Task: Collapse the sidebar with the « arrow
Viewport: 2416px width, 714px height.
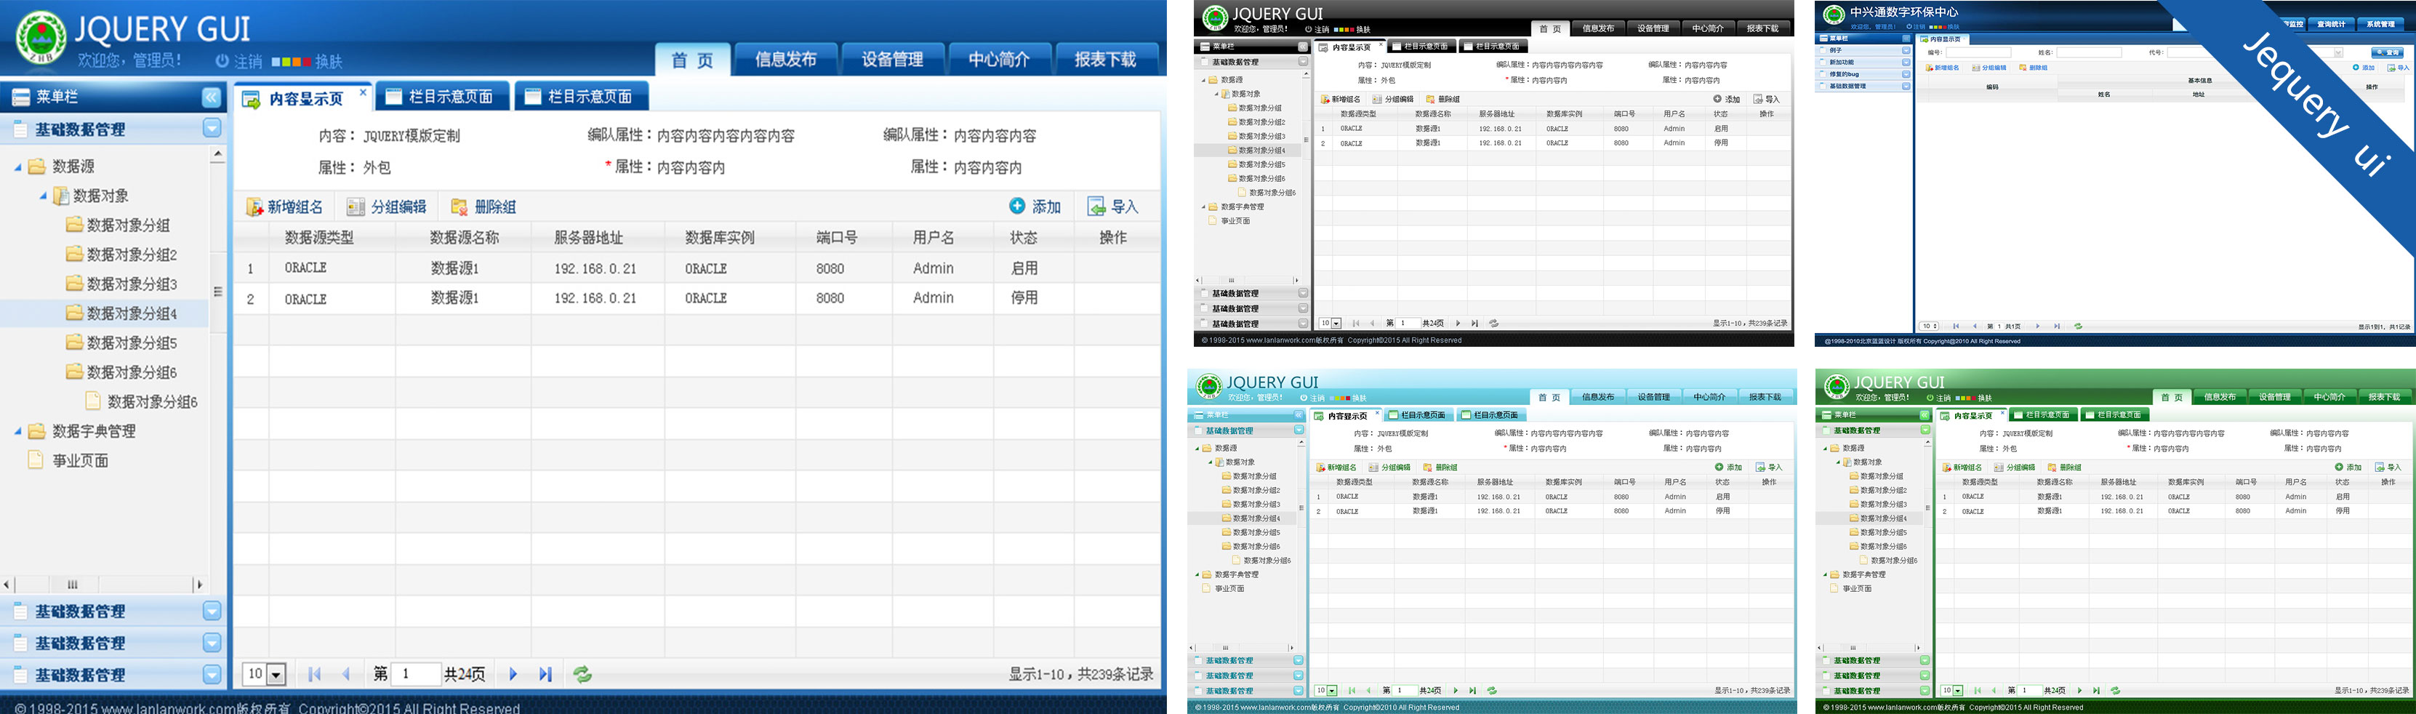Action: (x=210, y=97)
